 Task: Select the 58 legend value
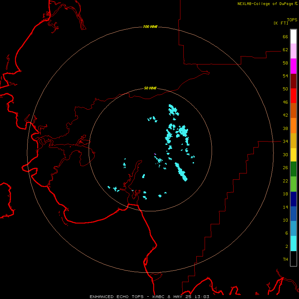coord(285,63)
